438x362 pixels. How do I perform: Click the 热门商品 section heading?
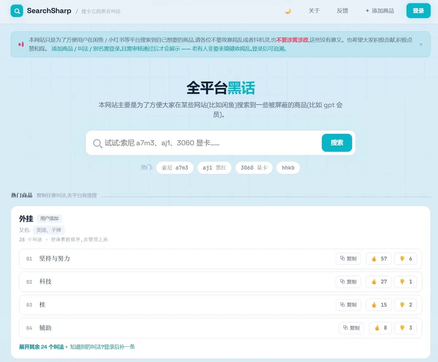point(22,195)
